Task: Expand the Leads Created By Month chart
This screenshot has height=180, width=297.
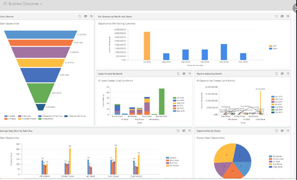Action: (x=189, y=74)
